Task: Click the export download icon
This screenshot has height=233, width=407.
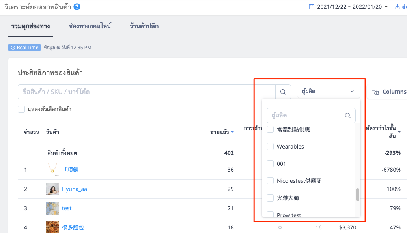Action: (397, 7)
